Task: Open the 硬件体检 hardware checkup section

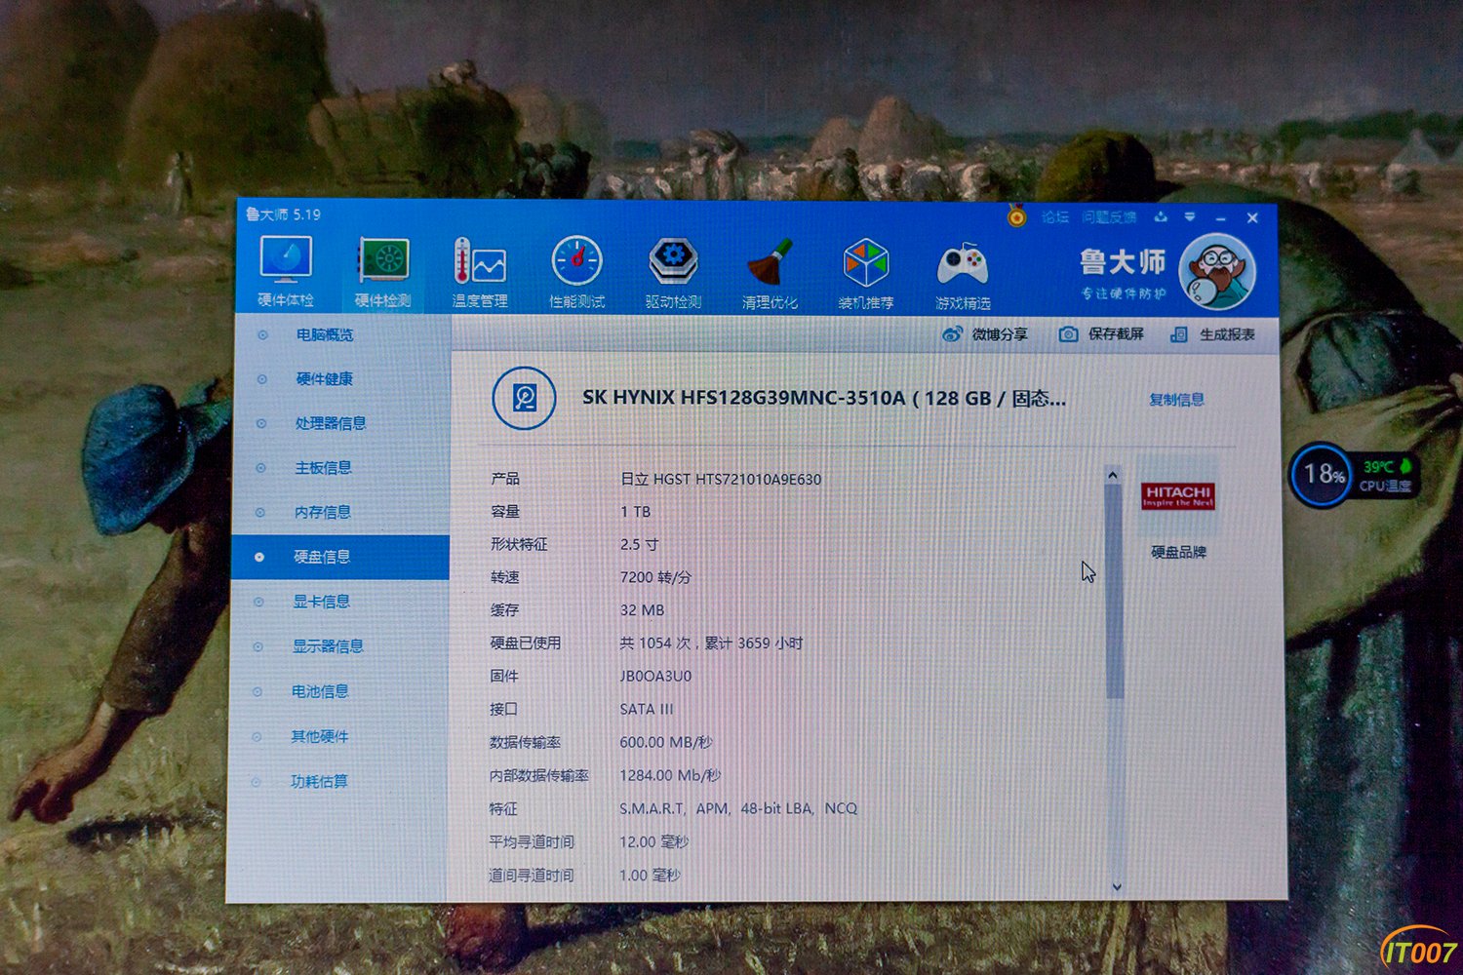Action: [286, 272]
